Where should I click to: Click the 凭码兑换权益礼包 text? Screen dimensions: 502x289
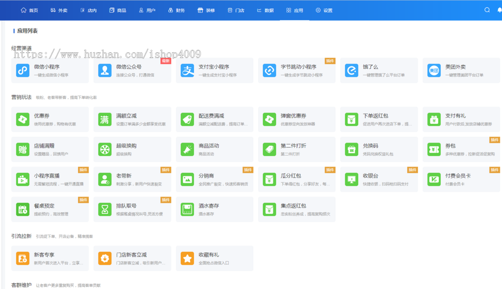click(378, 154)
